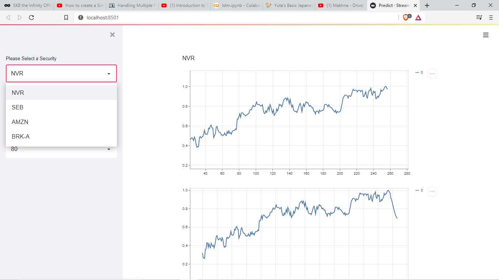Viewport: 499px width, 280px height.
Task: Open a new browser tab with the plus icon
Action: 427,5
